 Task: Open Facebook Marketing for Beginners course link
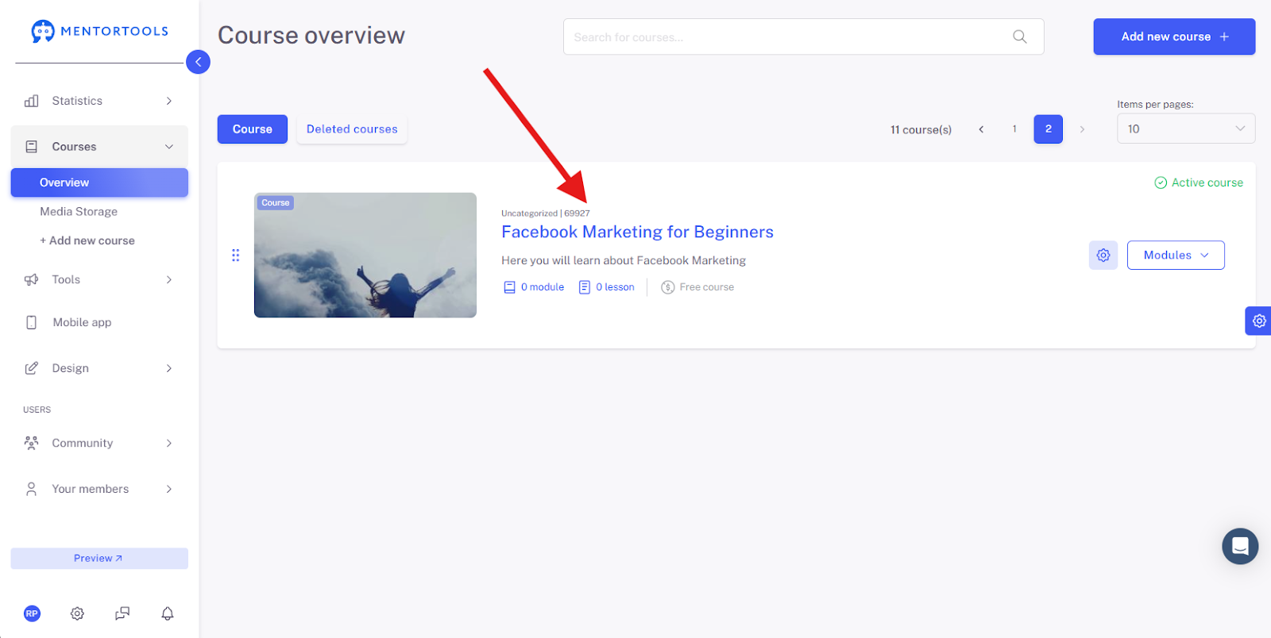click(x=637, y=232)
